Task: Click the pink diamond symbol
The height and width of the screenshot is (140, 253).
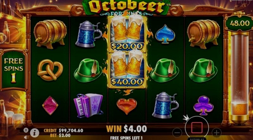Action: 50,106
